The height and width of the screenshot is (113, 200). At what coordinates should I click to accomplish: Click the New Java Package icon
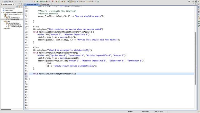[x=56, y=2]
